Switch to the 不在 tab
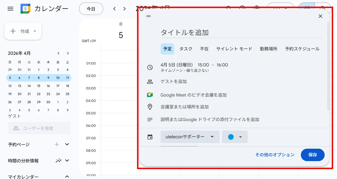The image size is (337, 179). [x=204, y=49]
